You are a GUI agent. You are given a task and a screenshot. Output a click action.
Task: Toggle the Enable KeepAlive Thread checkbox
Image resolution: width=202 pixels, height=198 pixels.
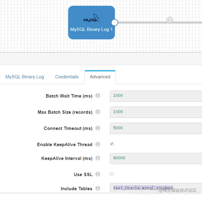(x=112, y=144)
